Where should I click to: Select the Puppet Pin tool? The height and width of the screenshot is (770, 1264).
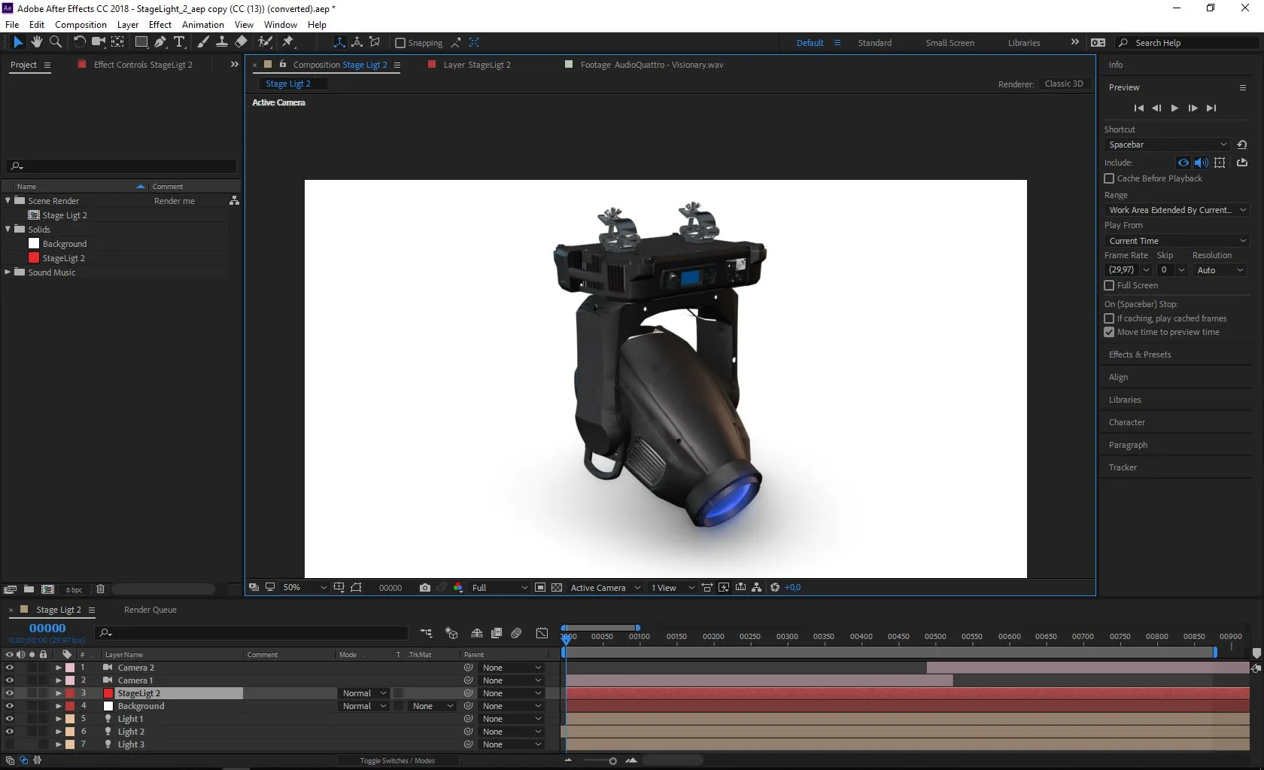287,42
